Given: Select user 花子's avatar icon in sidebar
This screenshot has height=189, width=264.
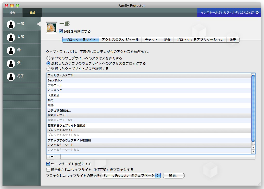Looking at the screenshot, I should point(11,76).
